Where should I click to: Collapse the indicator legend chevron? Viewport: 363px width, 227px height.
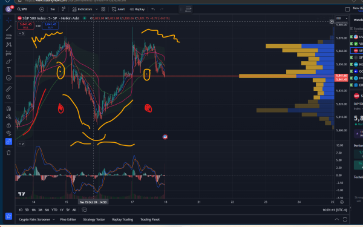tap(21, 33)
